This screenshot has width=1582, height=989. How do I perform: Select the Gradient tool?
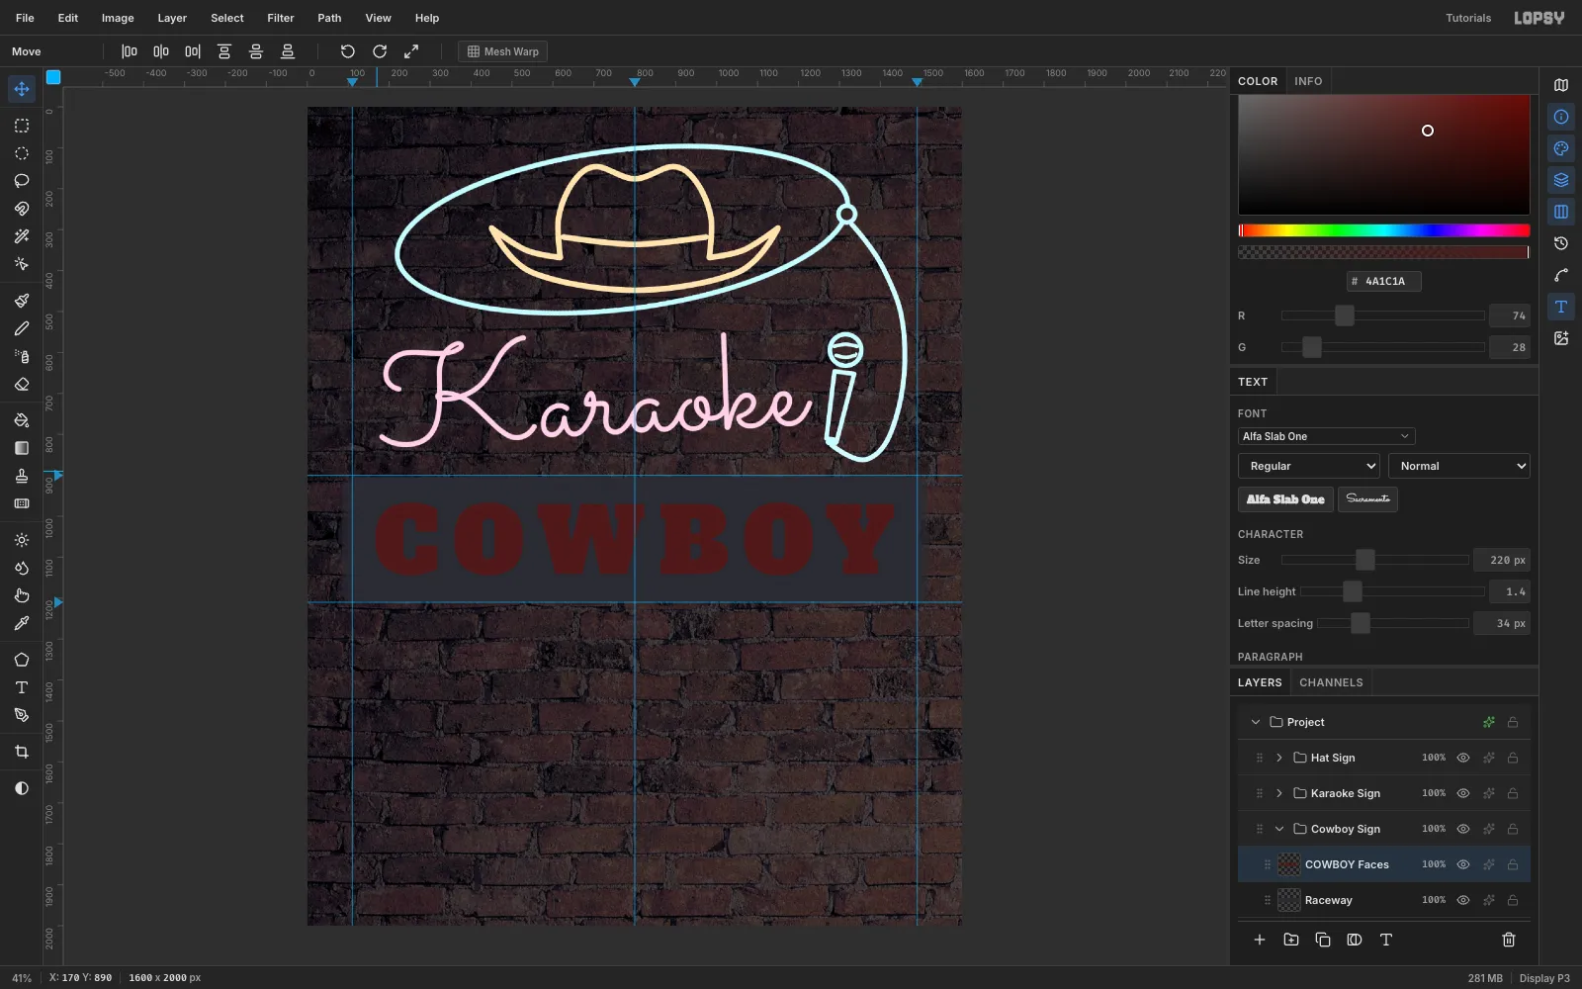click(22, 448)
